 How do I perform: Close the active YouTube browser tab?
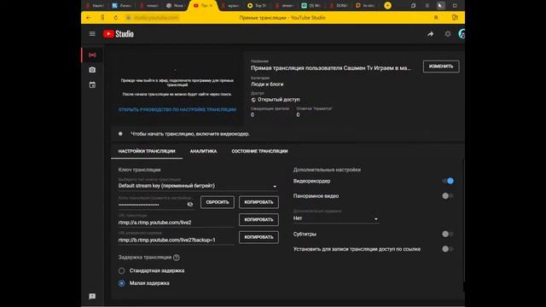click(211, 6)
